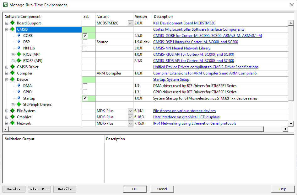Click the blue CORE component icon

coord(19,35)
